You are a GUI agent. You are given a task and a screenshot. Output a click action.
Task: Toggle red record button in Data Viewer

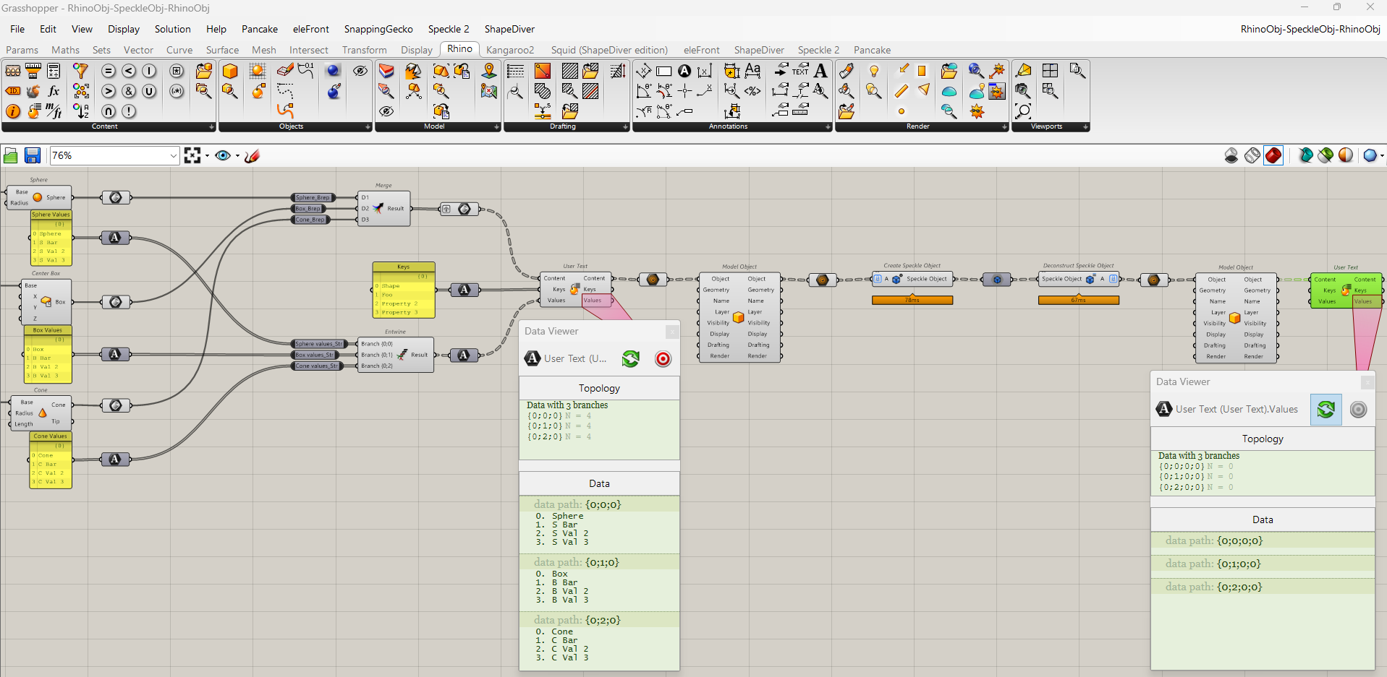tap(663, 359)
